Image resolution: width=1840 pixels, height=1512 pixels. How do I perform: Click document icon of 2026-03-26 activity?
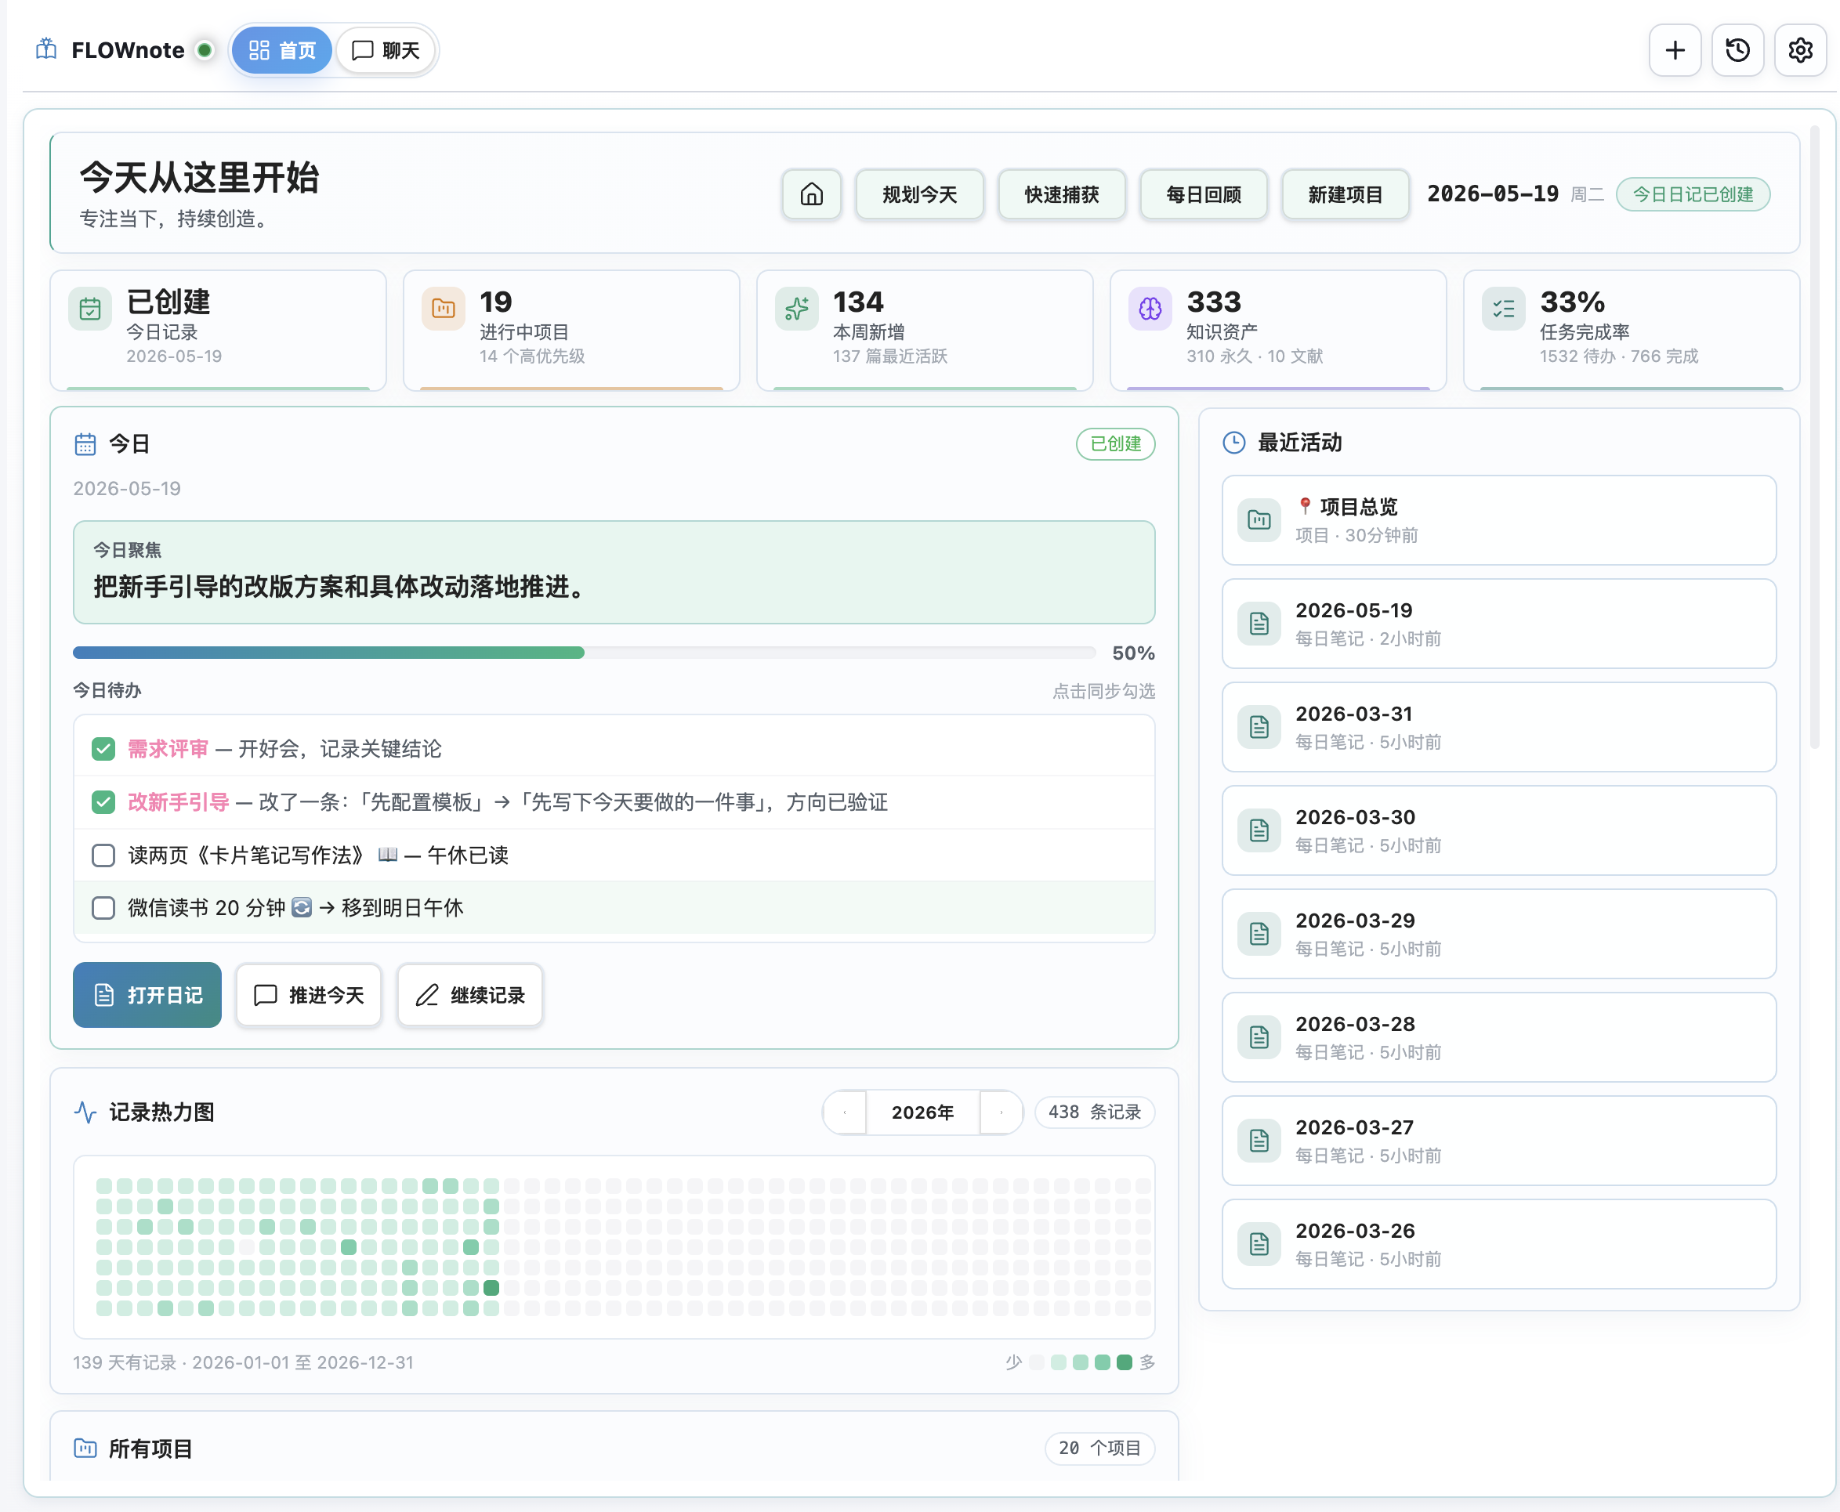[x=1259, y=1244]
